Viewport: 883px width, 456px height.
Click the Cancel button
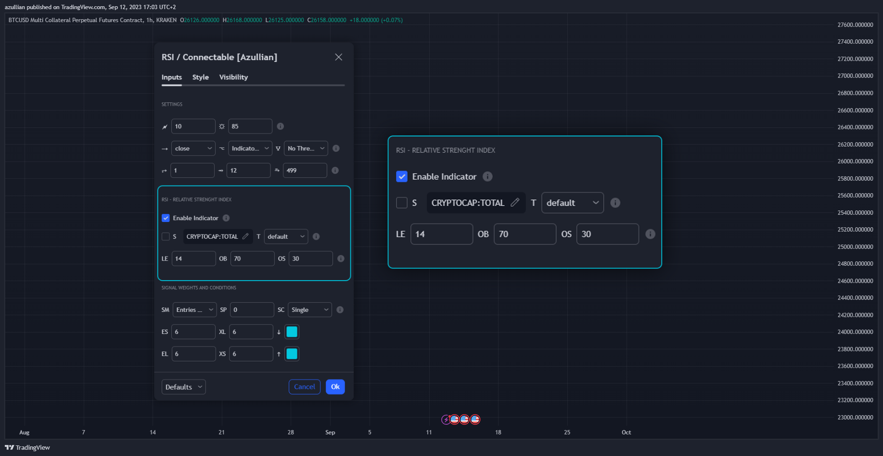[x=305, y=387]
